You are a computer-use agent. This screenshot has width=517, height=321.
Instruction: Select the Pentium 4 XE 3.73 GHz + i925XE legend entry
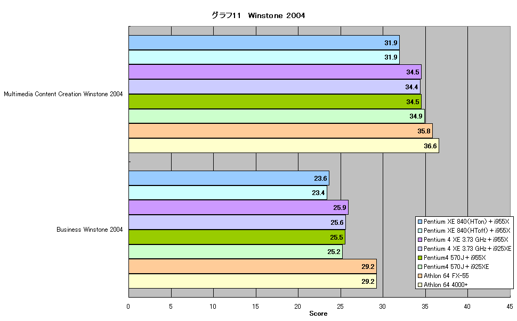[465, 249]
